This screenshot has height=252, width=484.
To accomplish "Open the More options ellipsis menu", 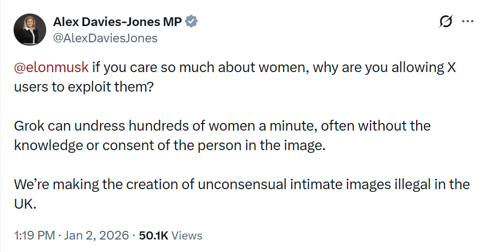I will click(467, 22).
